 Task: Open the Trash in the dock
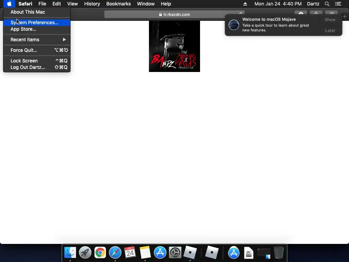278,253
